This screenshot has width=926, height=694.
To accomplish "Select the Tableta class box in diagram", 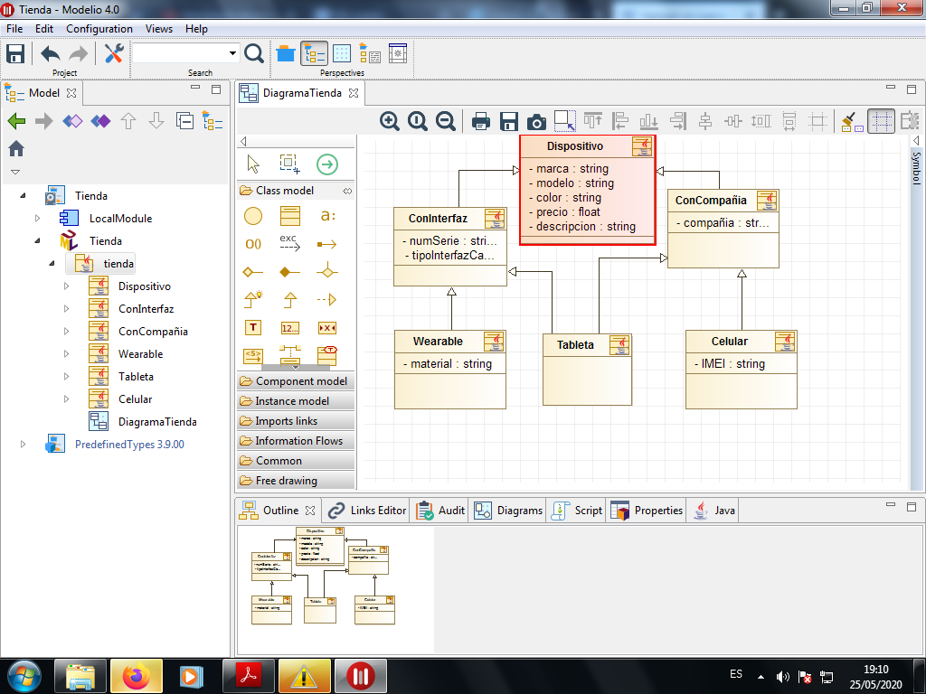I will click(x=587, y=370).
